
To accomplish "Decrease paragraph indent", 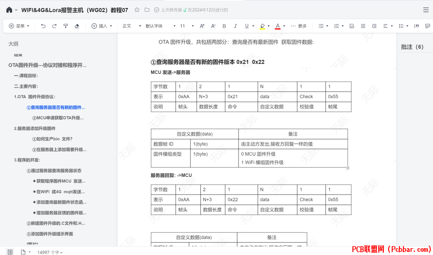I will [x=363, y=26].
